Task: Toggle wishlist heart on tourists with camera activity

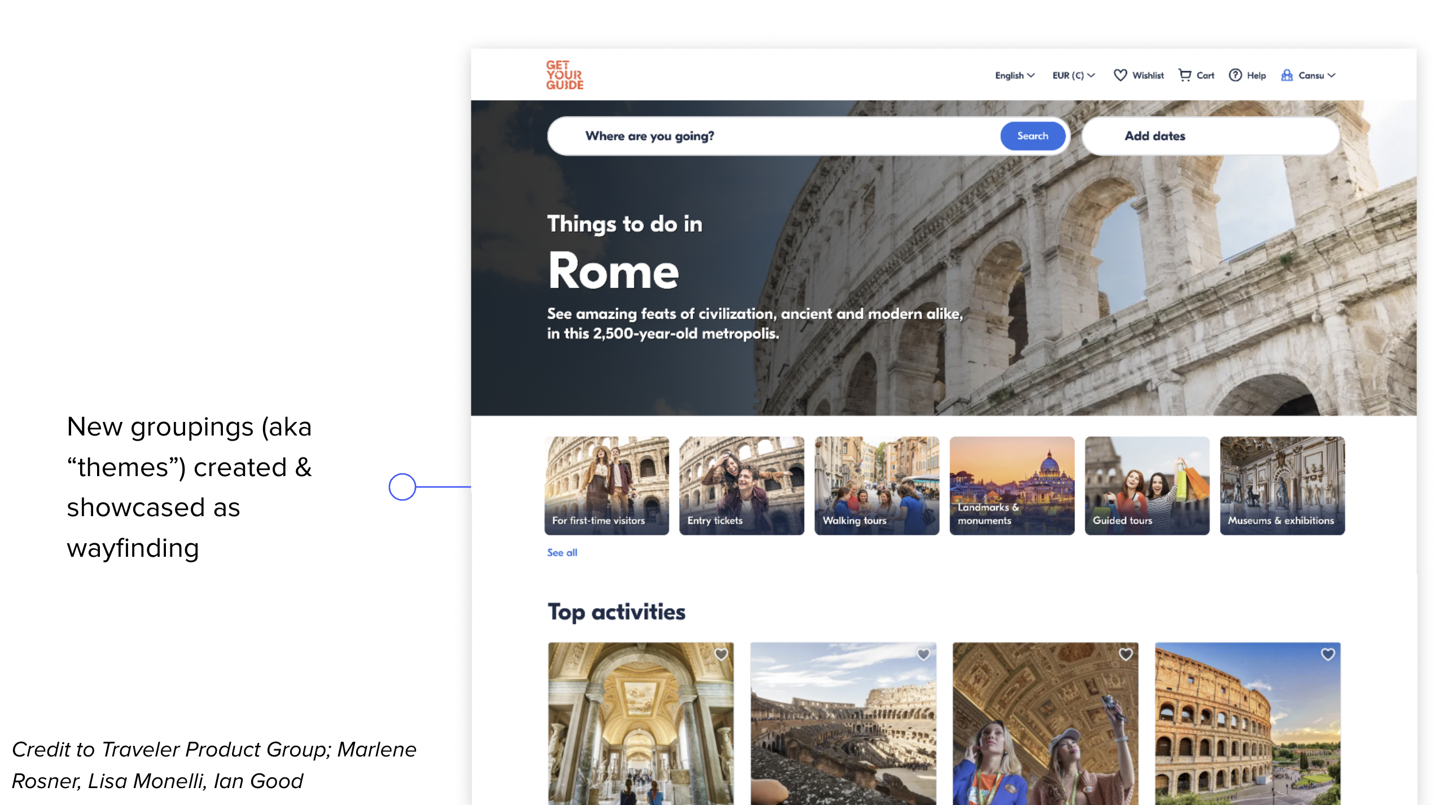Action: [1126, 654]
